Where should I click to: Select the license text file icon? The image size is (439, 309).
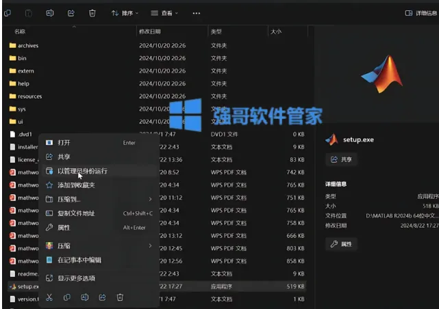(12, 159)
